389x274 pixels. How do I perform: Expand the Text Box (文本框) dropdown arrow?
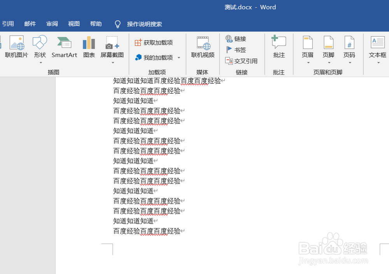pyautogui.click(x=378, y=63)
